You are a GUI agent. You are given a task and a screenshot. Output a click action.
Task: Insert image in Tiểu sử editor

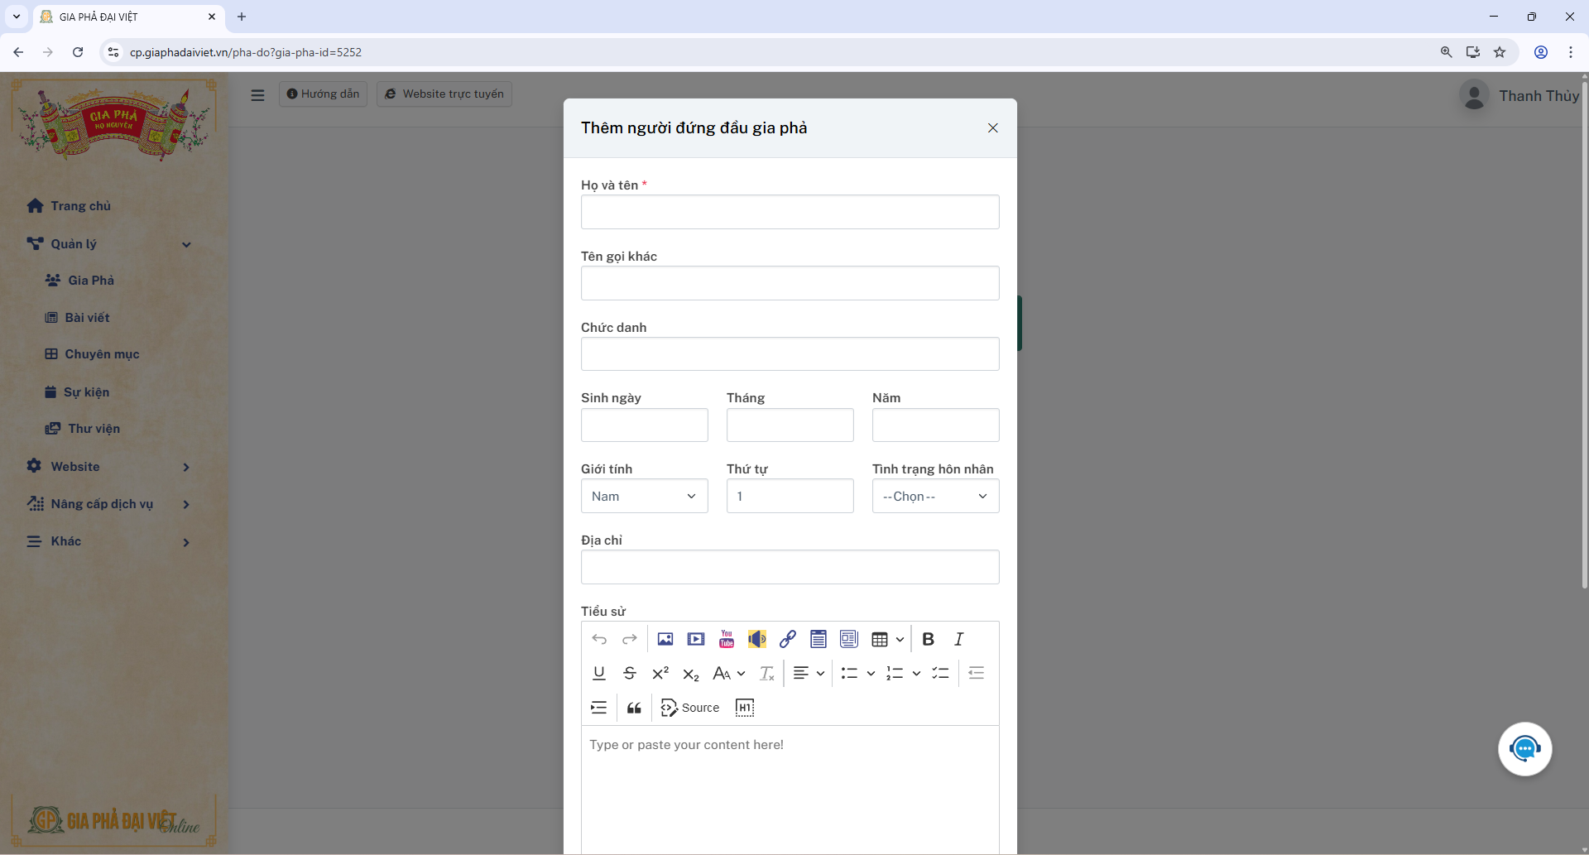coord(665,639)
